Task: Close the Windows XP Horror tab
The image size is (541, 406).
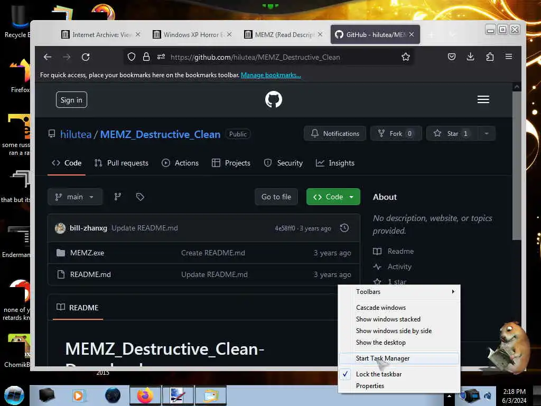Action: click(x=229, y=34)
